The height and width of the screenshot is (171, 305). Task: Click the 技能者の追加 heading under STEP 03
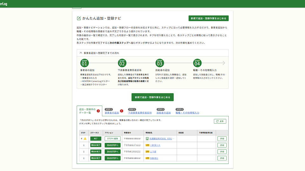click(x=162, y=70)
